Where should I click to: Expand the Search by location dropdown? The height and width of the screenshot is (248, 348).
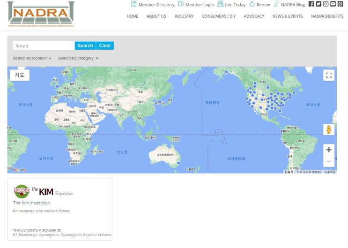point(32,58)
